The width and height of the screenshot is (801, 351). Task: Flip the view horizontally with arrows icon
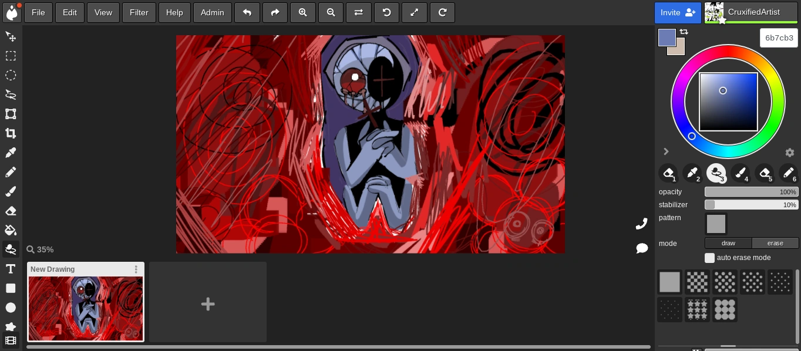359,12
